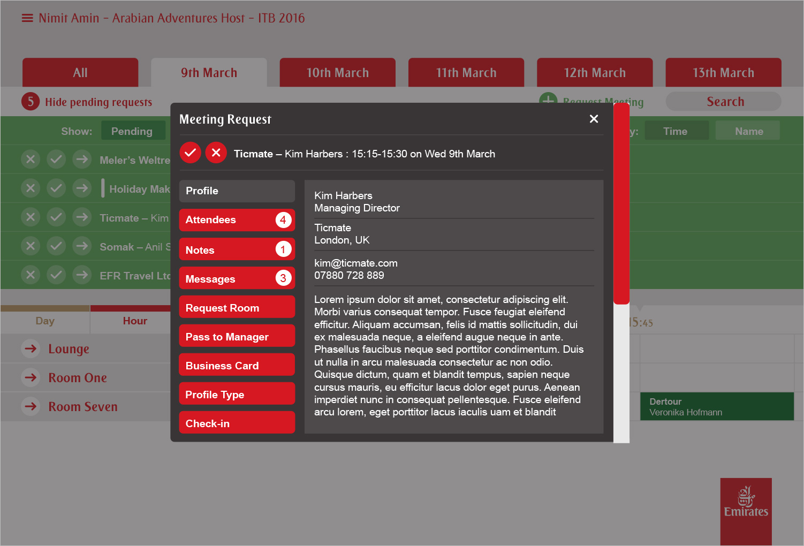The width and height of the screenshot is (804, 546).
Task: Open the hamburger menu icon
Action: (x=27, y=18)
